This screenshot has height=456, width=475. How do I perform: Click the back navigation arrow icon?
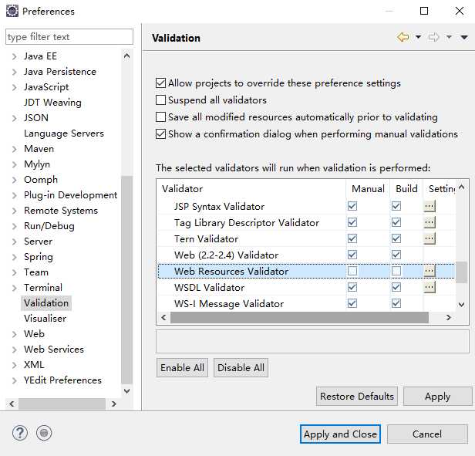403,37
